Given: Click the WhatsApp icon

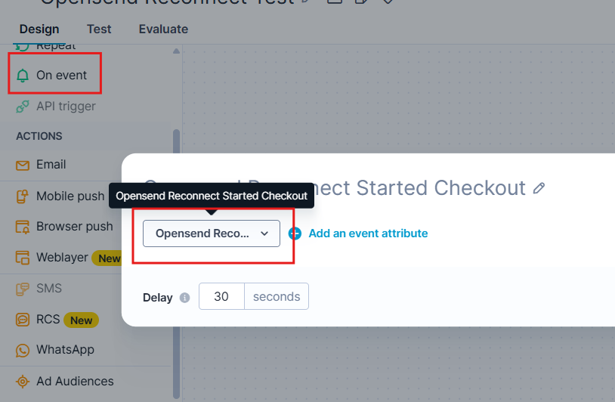Looking at the screenshot, I should [x=23, y=350].
